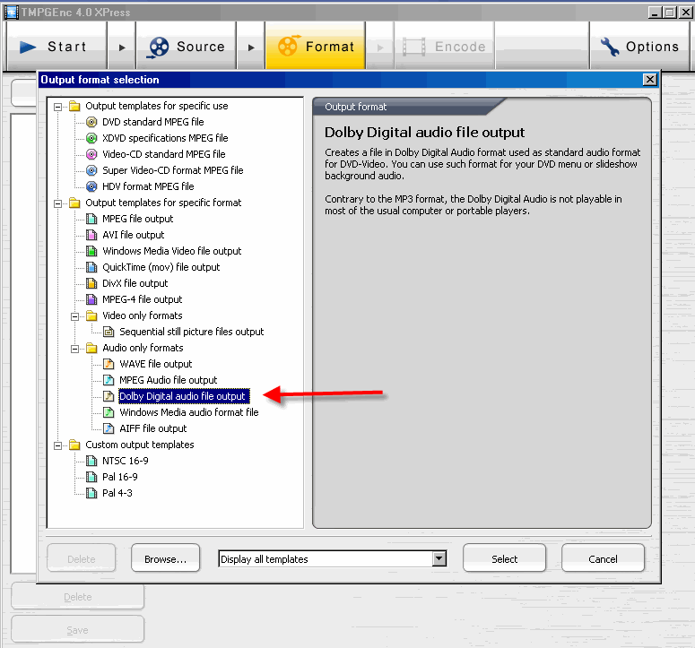Collapse Output templates for specific format node
The image size is (695, 648).
point(57,203)
